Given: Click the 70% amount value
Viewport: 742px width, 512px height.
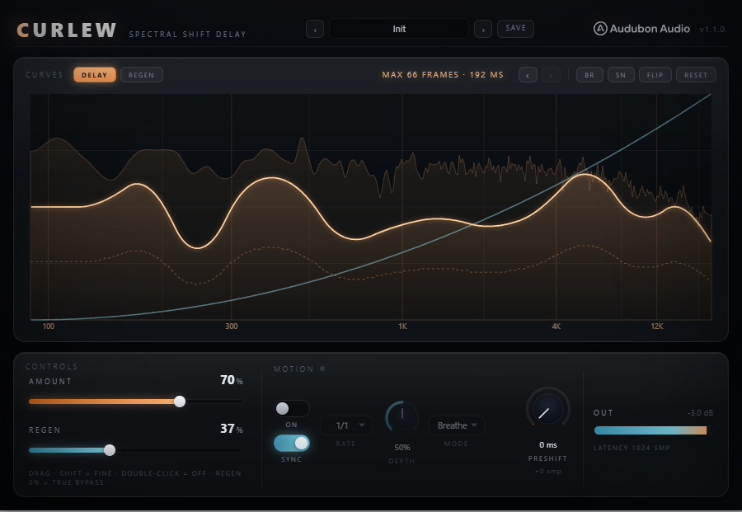Looking at the screenshot, I should 232,380.
